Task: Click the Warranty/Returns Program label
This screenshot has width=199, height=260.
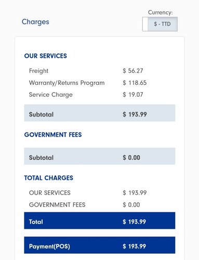Action: click(67, 83)
